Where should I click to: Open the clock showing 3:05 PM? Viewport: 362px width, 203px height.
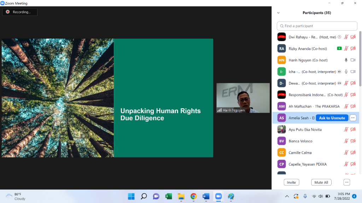pos(342,196)
